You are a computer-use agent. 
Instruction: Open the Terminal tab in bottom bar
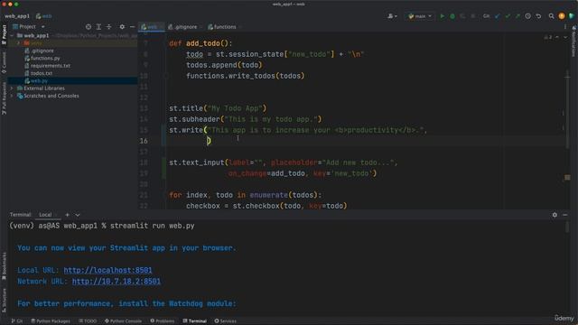tap(195, 321)
